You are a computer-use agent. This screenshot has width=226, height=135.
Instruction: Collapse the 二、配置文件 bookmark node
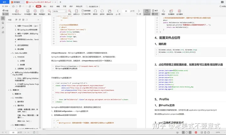click(8, 90)
